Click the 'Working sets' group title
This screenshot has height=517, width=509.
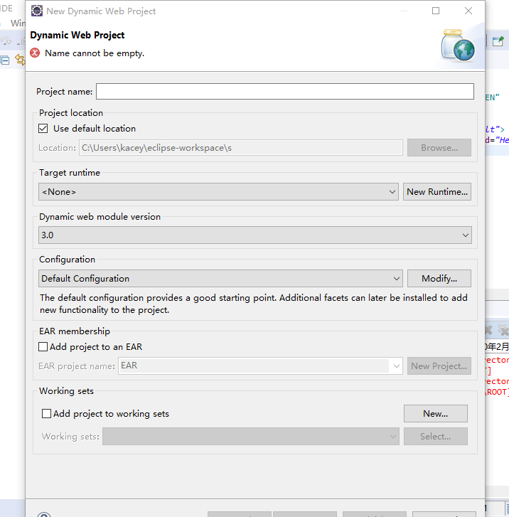(x=66, y=390)
